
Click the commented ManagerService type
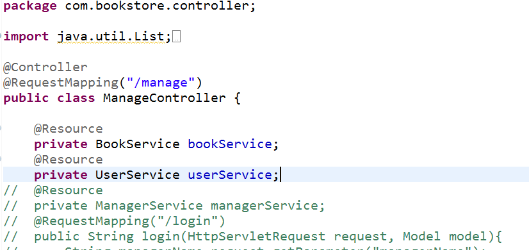(149, 206)
